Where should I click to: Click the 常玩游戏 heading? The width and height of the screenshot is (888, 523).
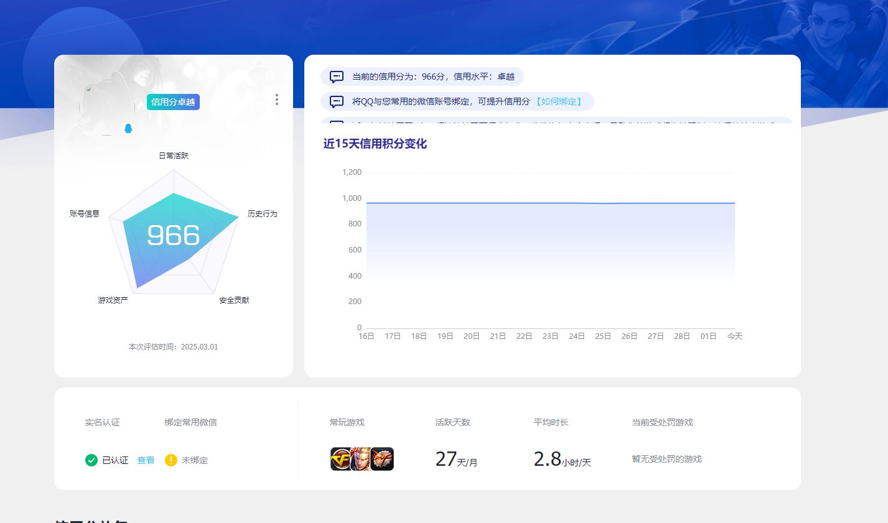347,422
